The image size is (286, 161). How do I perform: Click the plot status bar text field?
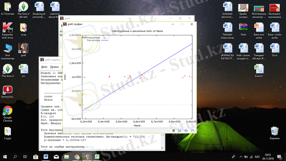[133, 130]
